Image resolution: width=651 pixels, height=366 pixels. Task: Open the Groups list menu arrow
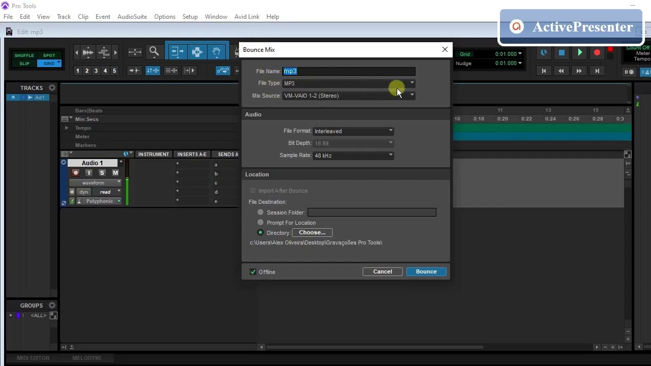tap(52, 306)
